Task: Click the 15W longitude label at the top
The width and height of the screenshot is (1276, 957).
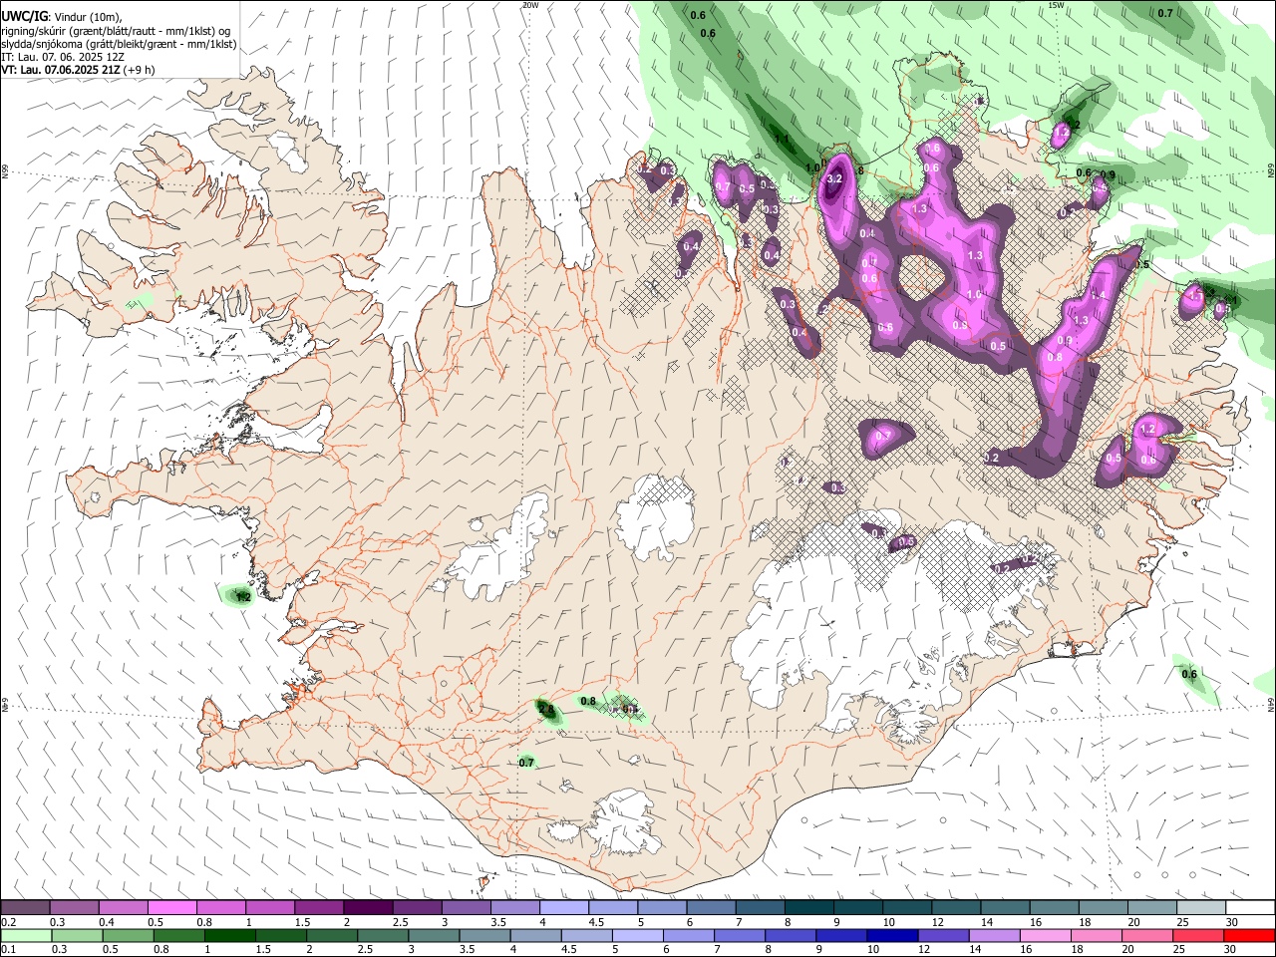Action: pyautogui.click(x=1056, y=5)
